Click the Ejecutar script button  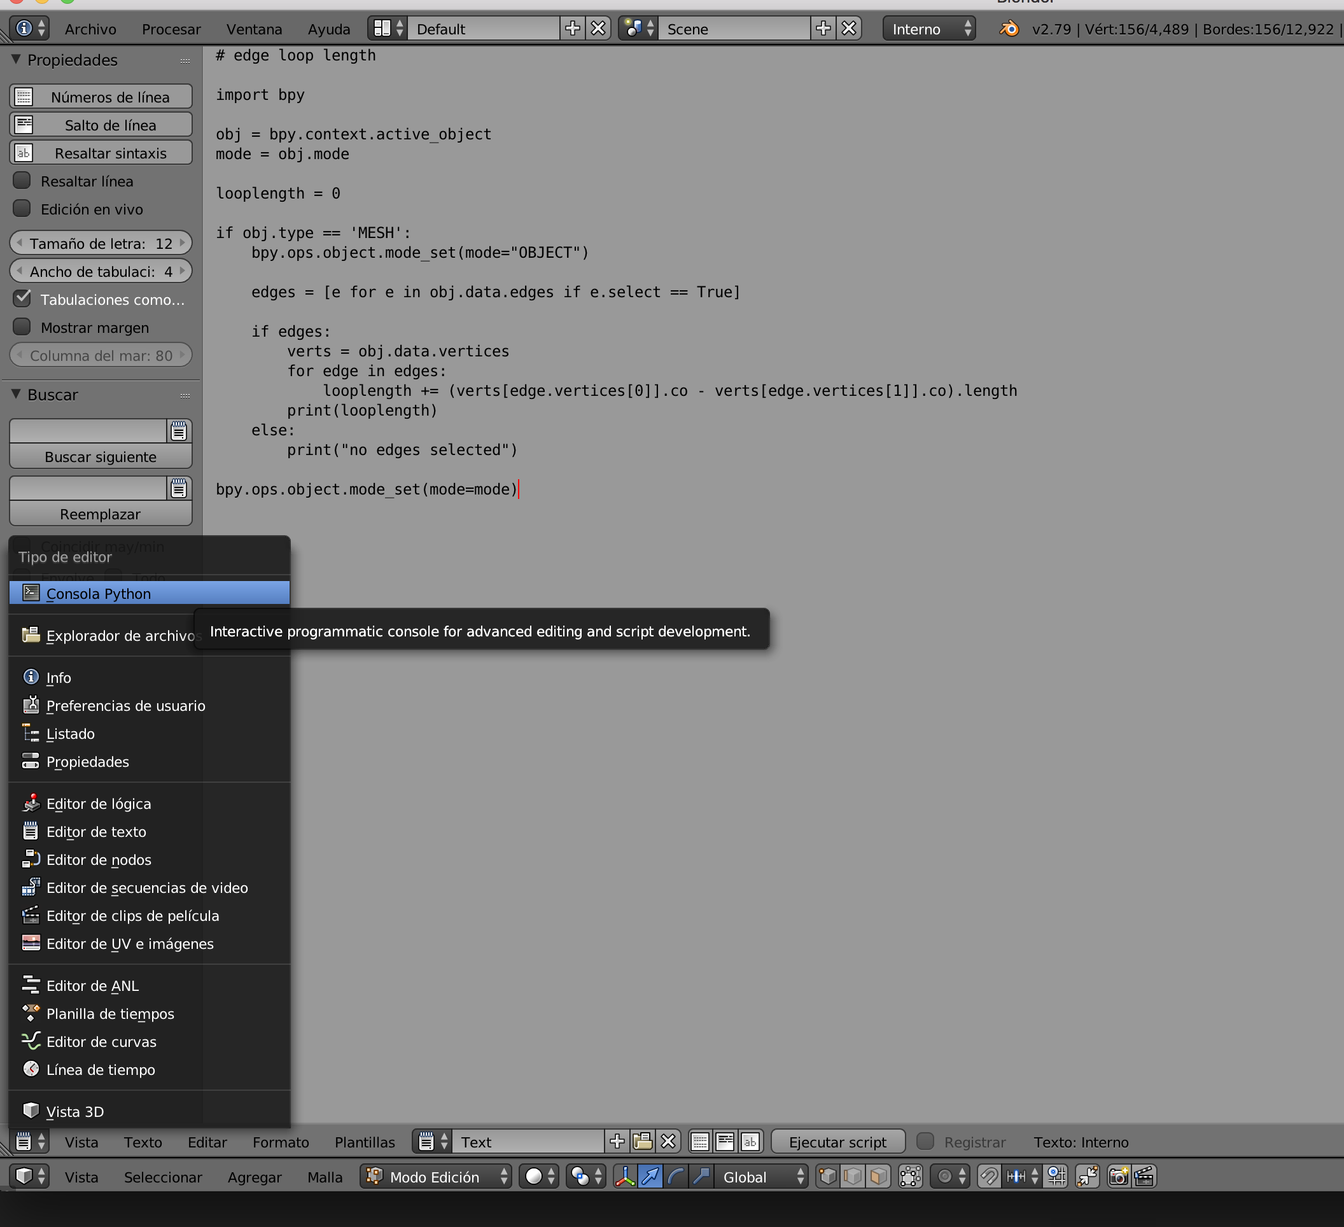pos(837,1142)
